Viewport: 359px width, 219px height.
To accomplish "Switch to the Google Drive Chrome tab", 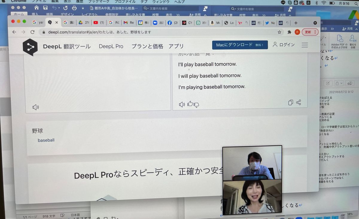I will (84, 23).
